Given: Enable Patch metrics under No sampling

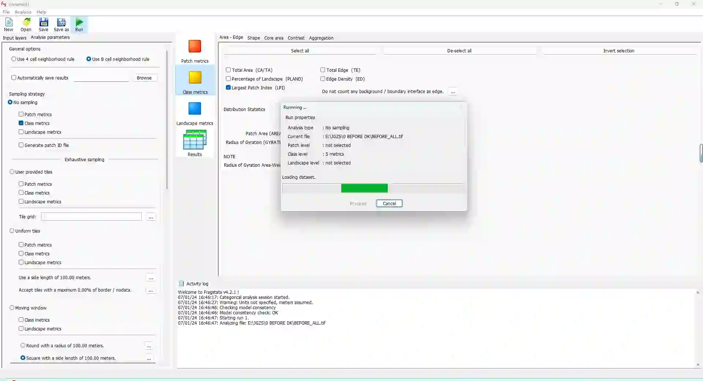Looking at the screenshot, I should 21,114.
